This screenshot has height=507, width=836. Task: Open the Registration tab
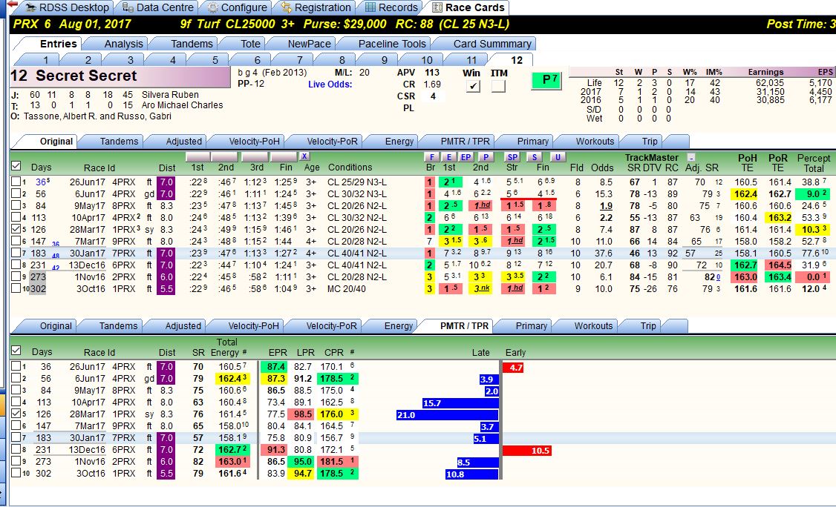tap(316, 7)
